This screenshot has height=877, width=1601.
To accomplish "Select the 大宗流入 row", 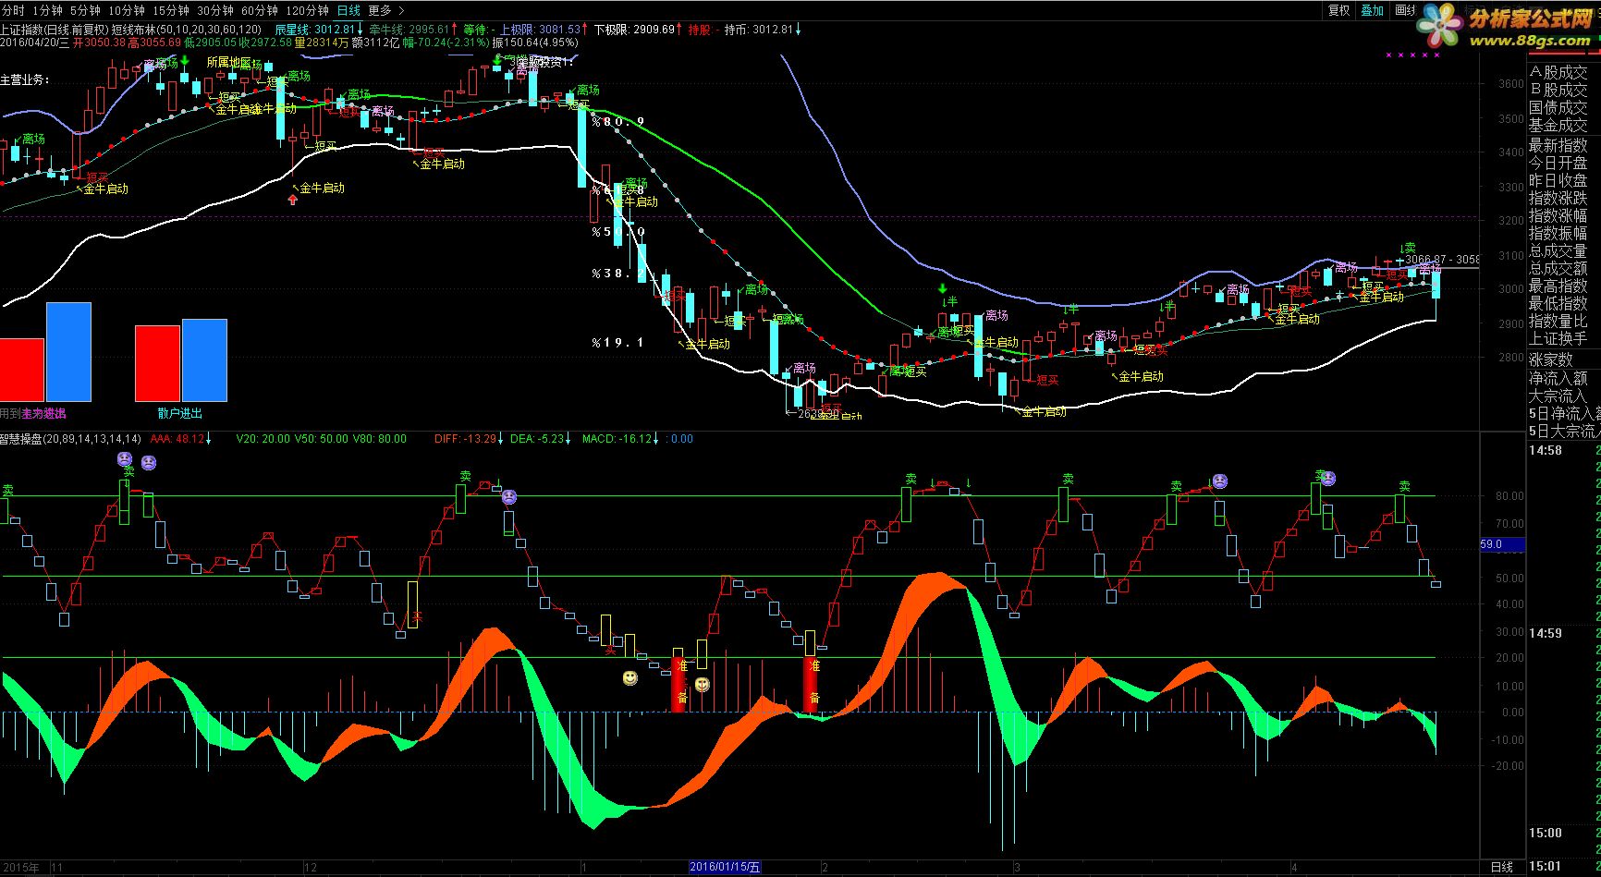I will tap(1558, 396).
